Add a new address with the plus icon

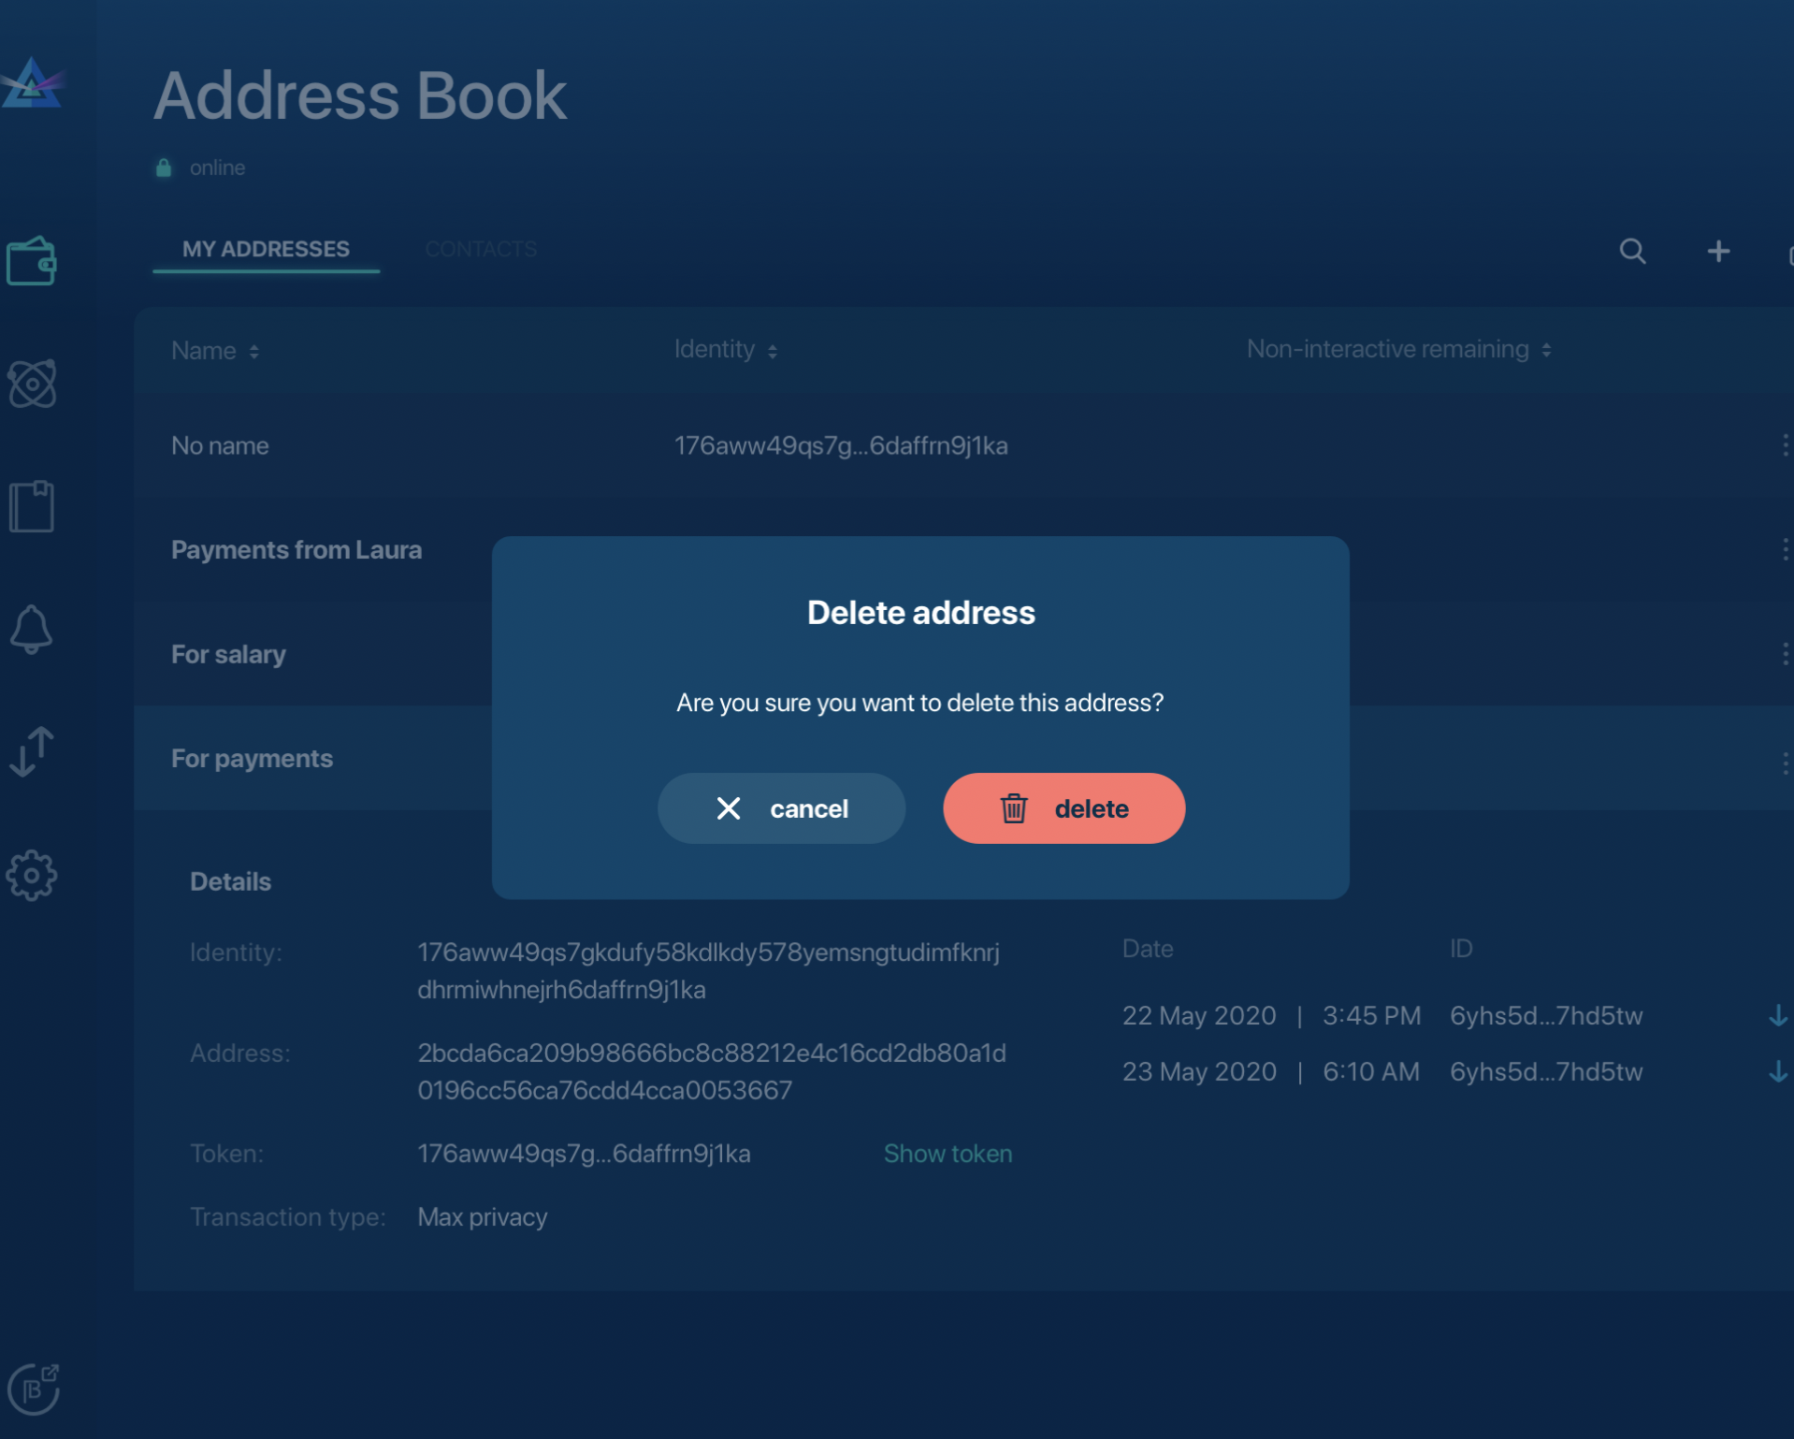point(1718,251)
